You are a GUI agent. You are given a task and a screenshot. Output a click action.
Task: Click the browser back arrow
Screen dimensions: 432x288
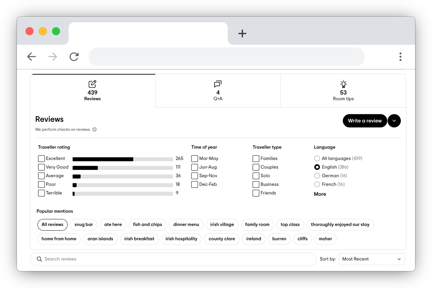(x=31, y=57)
